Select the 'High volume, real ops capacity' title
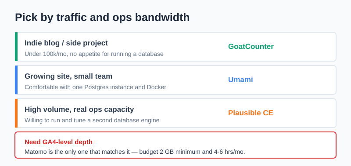Screen dimensions: 351x166 coord(79,109)
